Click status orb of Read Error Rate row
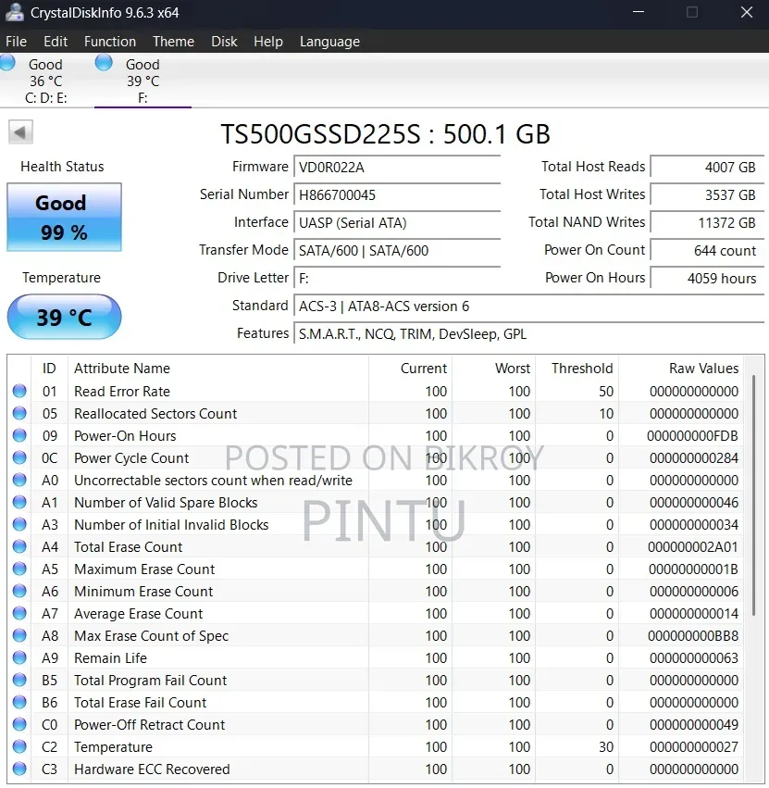Image resolution: width=769 pixels, height=788 pixels. click(x=19, y=391)
